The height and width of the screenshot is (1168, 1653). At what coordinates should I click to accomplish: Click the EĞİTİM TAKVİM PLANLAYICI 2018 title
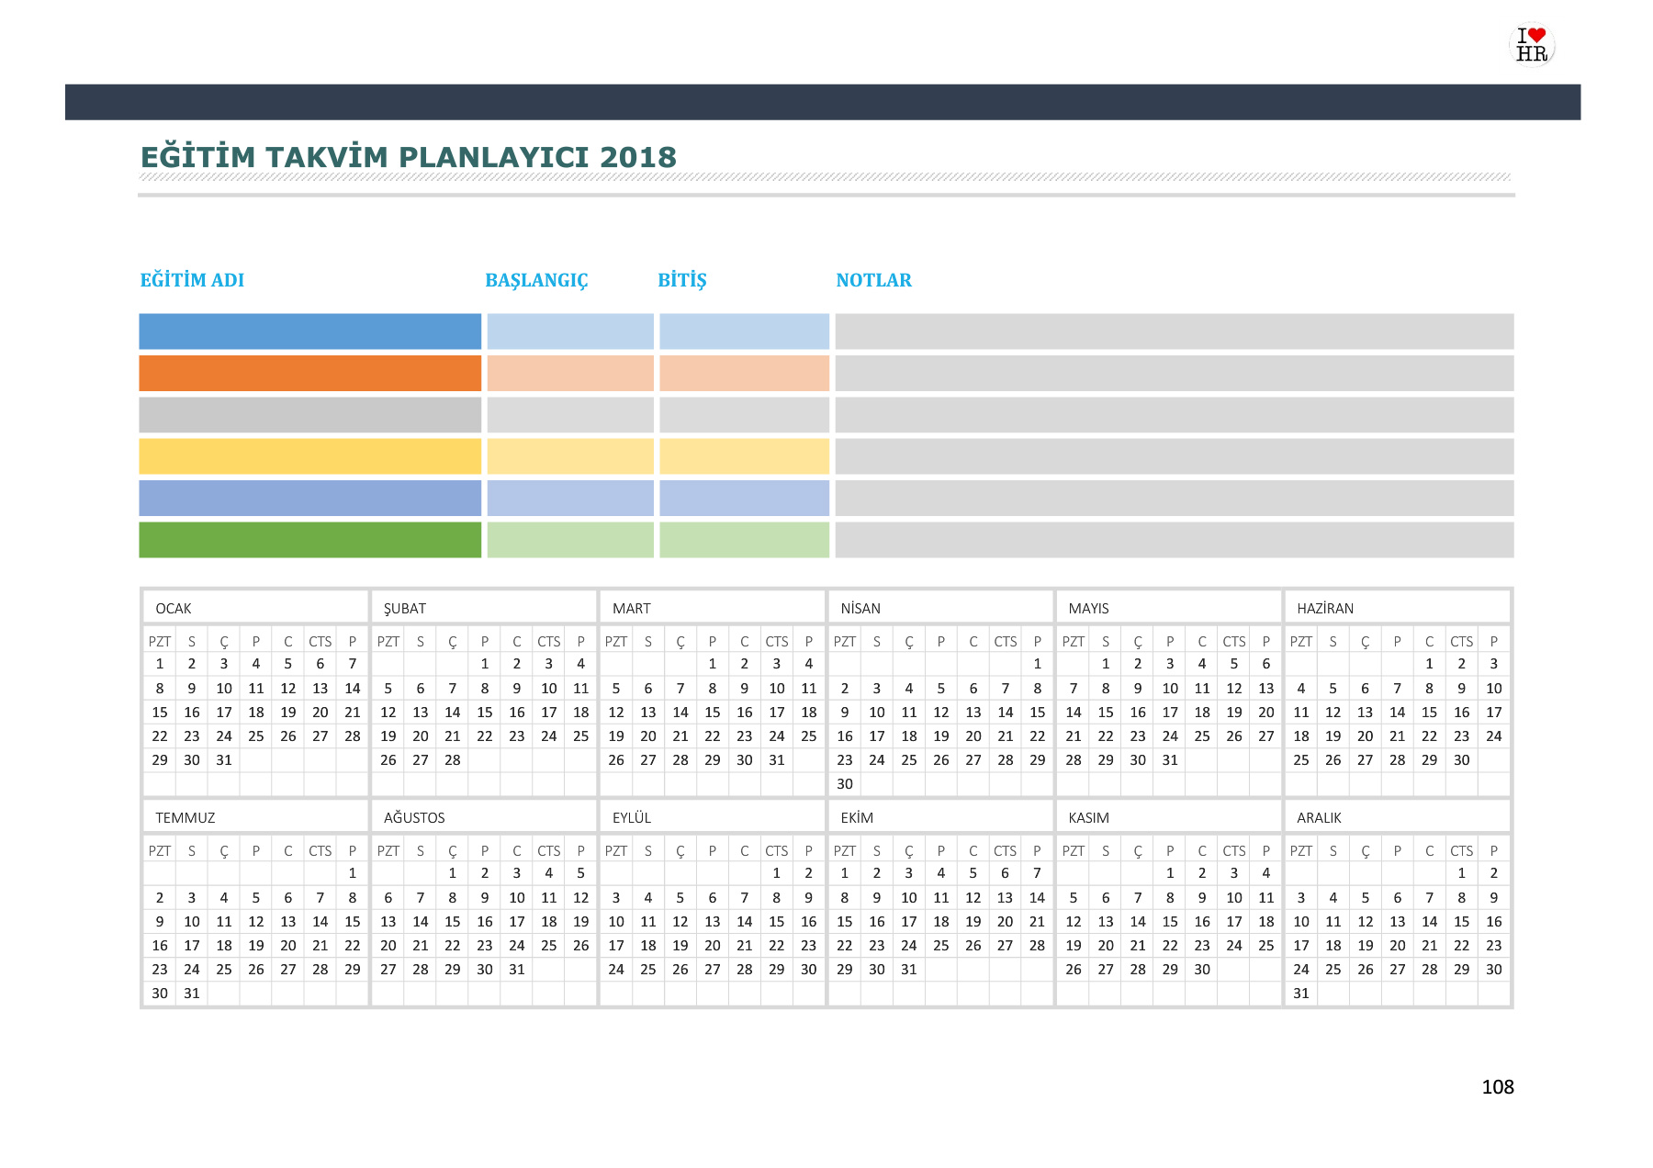click(409, 157)
